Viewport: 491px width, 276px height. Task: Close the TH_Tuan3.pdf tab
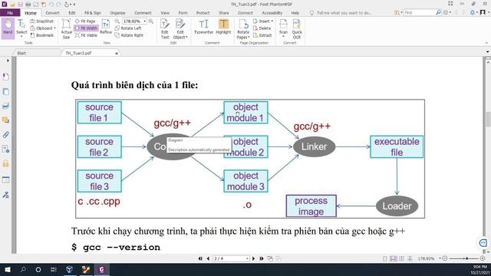(x=117, y=54)
